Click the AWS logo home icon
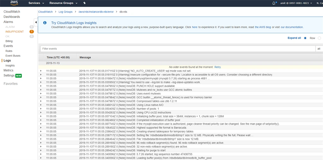323x160 pixels. click(x=14, y=3)
